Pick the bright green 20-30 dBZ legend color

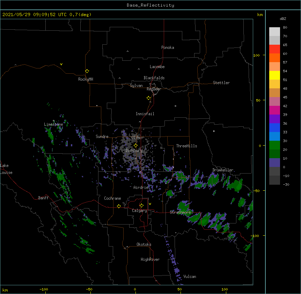point(274,145)
